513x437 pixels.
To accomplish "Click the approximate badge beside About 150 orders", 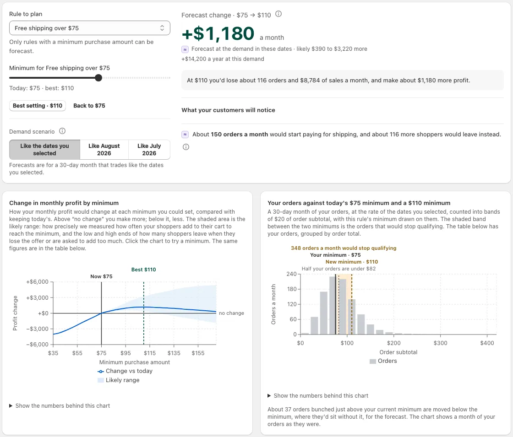I will point(185,135).
